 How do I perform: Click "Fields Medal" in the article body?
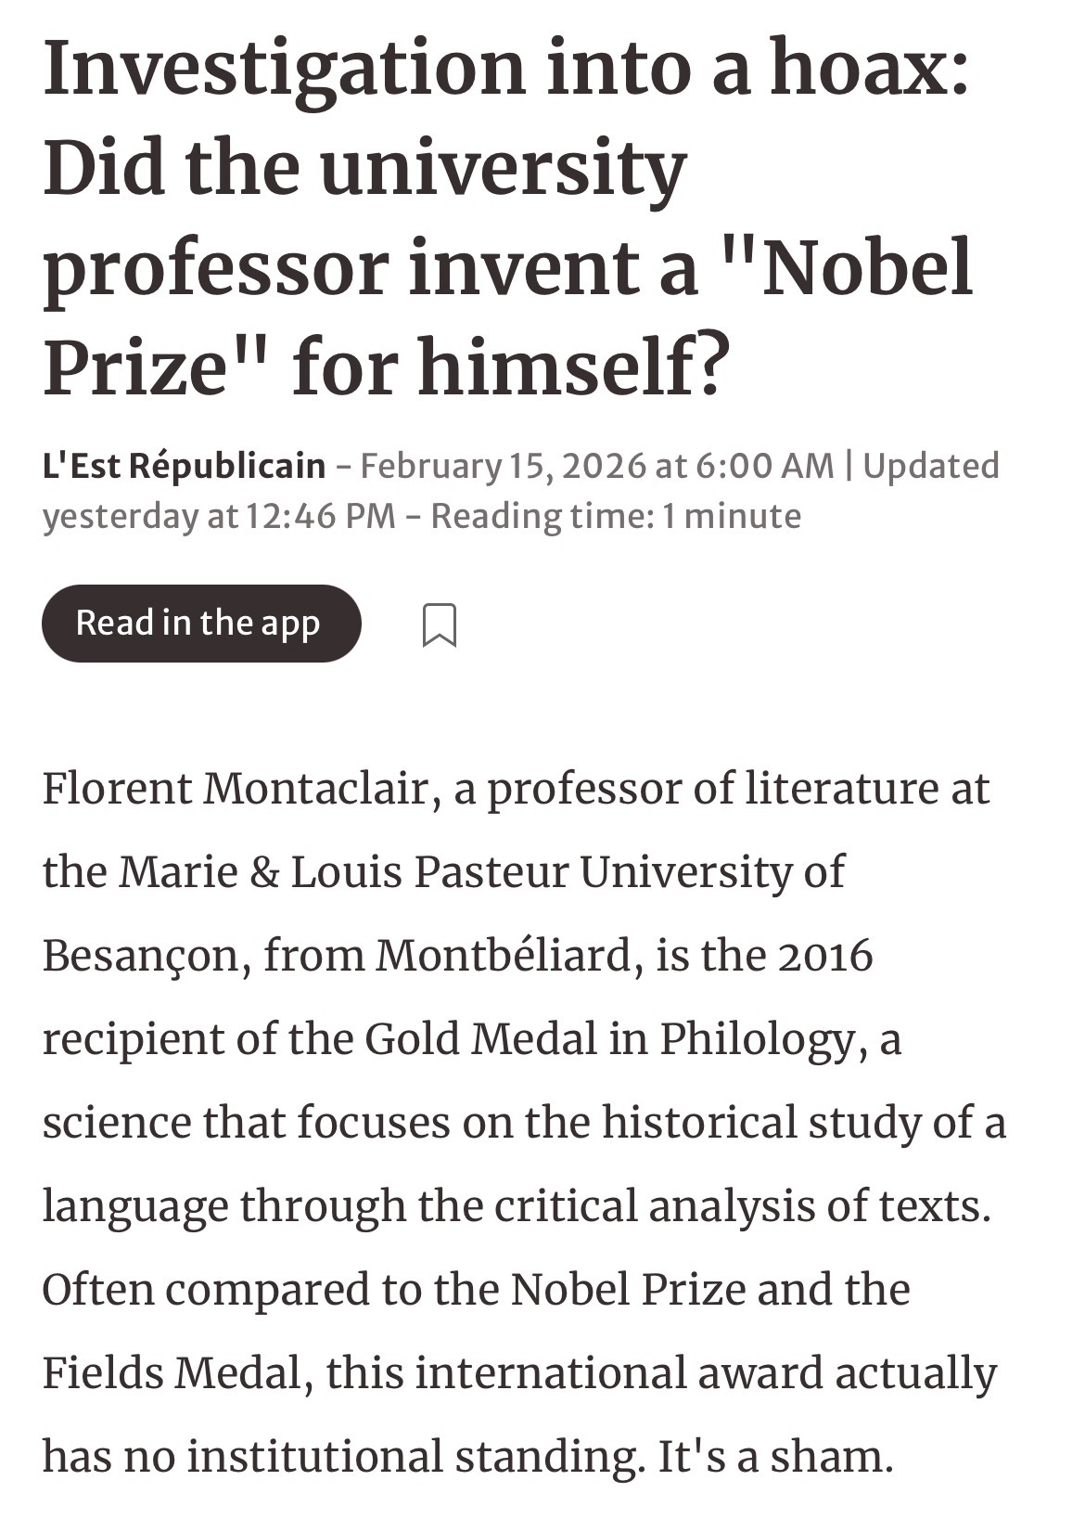172,1373
